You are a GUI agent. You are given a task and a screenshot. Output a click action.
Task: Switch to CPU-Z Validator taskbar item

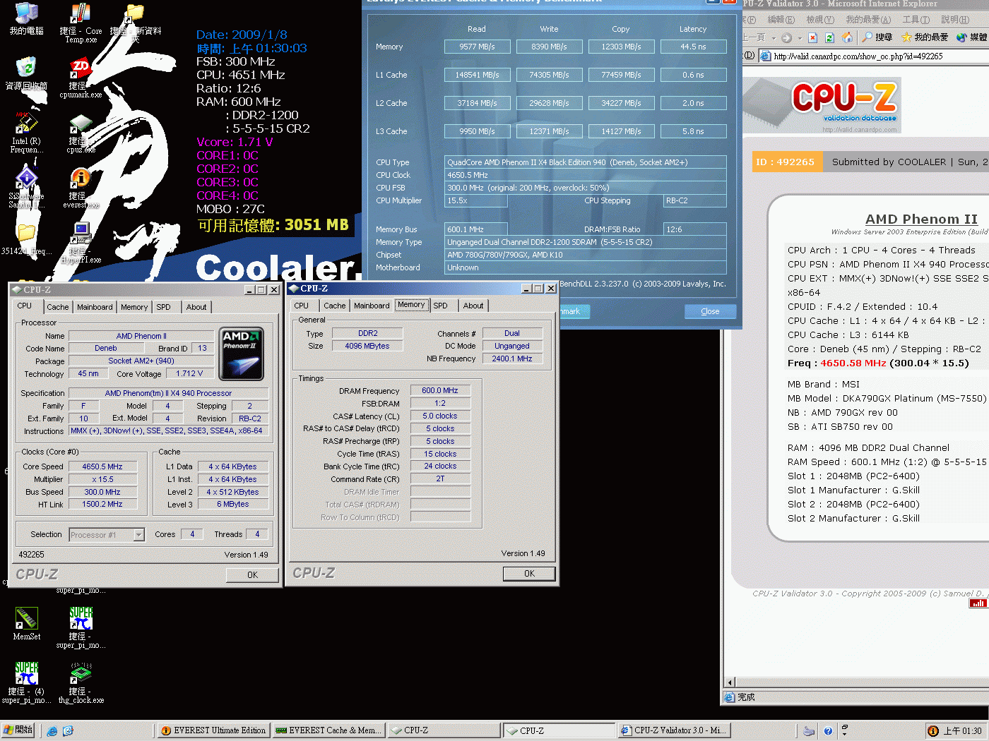coord(674,730)
